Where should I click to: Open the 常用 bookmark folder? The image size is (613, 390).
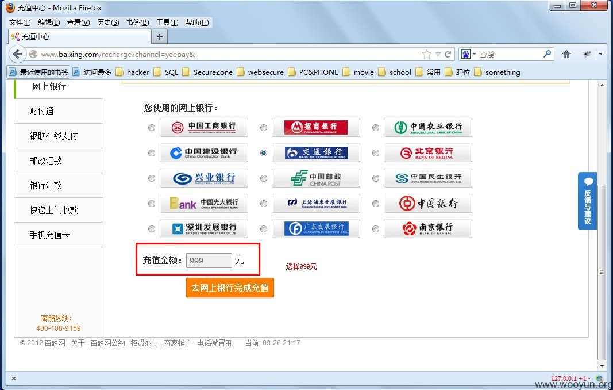(x=428, y=72)
